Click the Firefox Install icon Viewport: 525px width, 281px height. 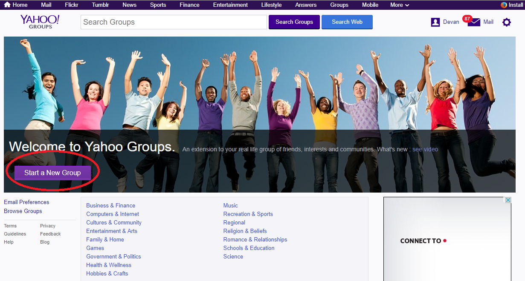click(504, 5)
